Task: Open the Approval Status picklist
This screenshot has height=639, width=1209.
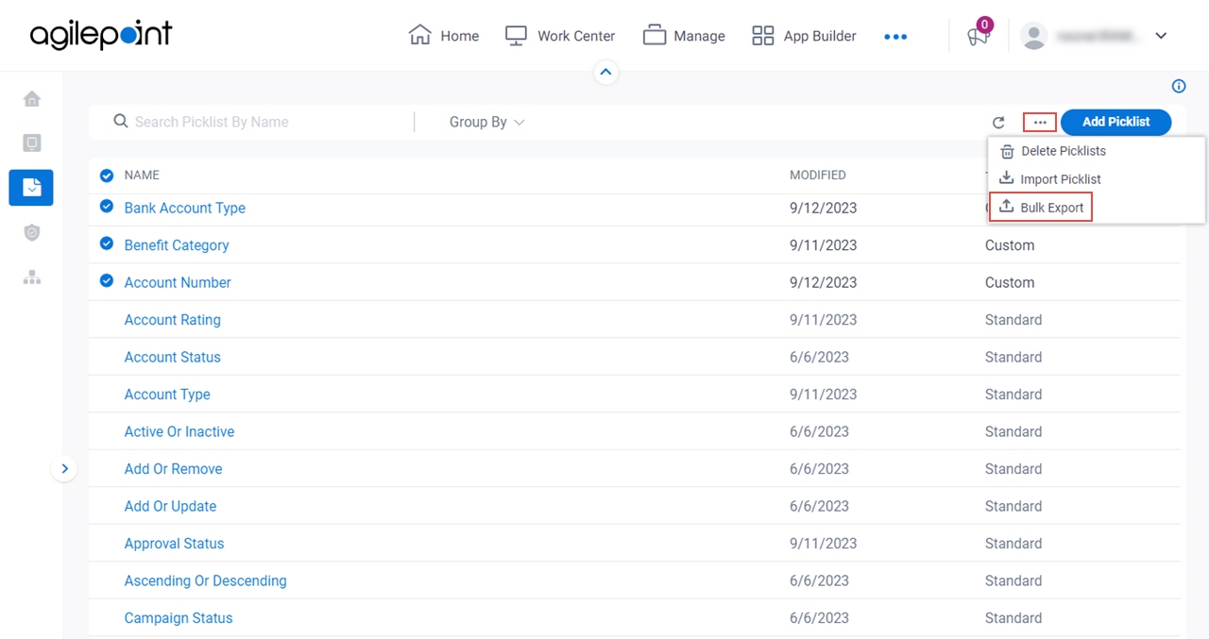Action: click(x=175, y=544)
